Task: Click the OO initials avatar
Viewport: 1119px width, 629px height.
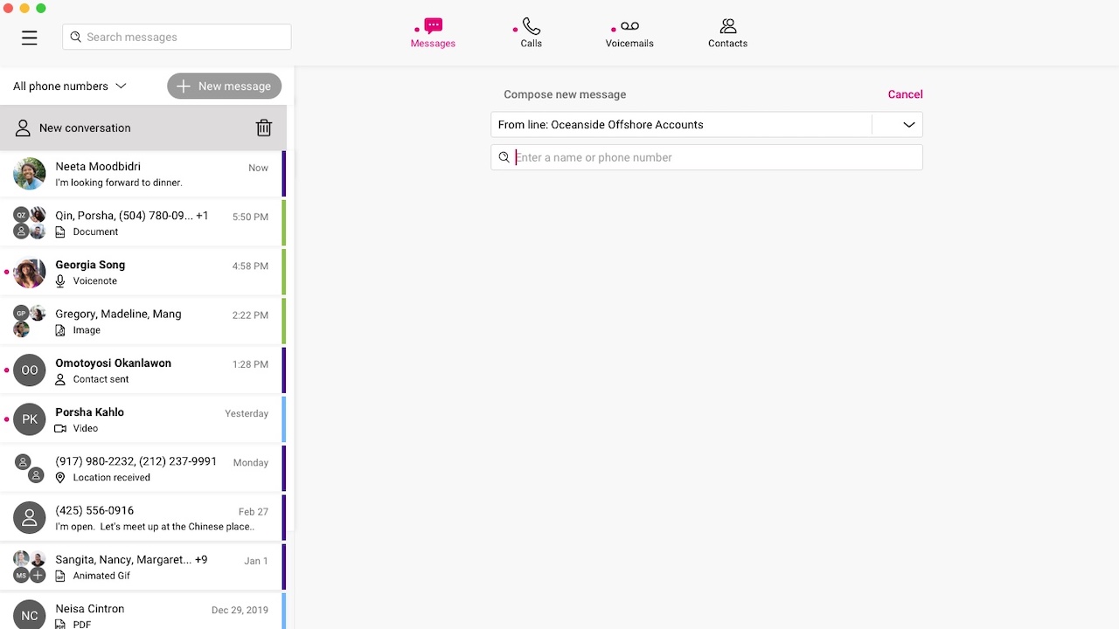Action: pyautogui.click(x=30, y=370)
